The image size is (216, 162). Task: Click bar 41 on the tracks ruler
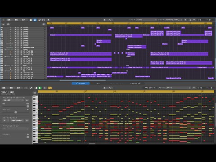(159, 23)
